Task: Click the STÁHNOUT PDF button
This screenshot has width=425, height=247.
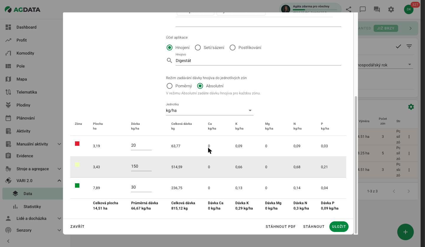Action: click(x=281, y=227)
